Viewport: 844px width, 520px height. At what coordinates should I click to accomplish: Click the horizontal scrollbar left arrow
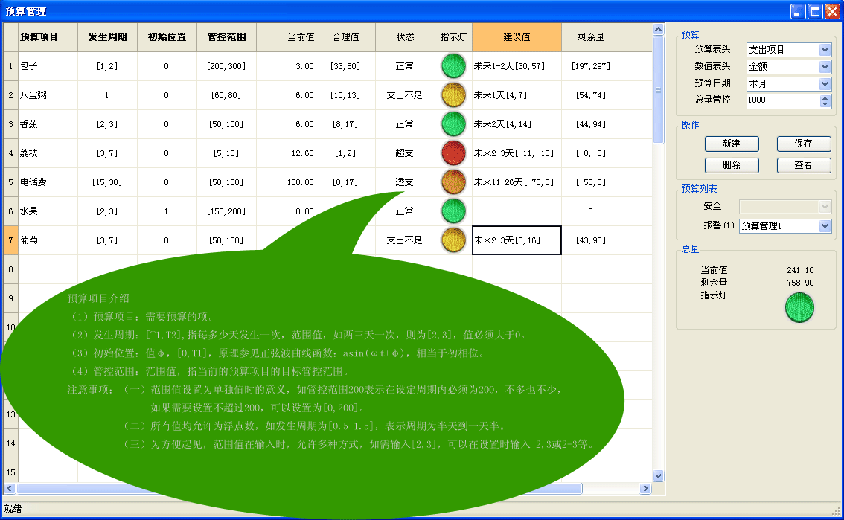coord(10,488)
